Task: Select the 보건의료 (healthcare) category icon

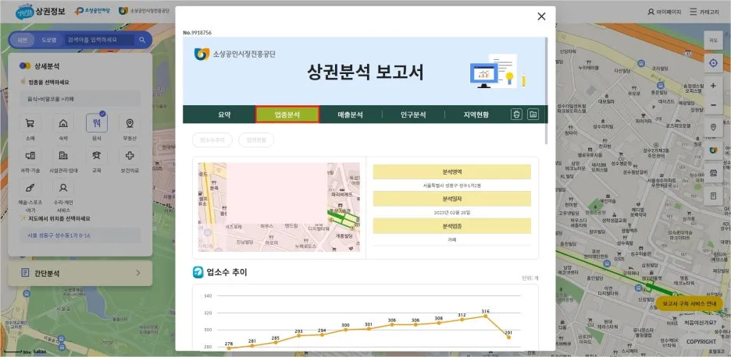Action: pyautogui.click(x=130, y=155)
